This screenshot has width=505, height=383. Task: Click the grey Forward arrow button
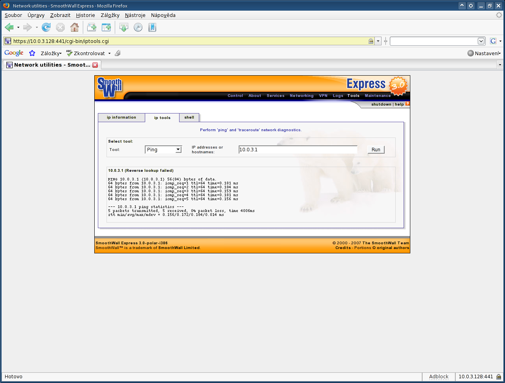(x=27, y=27)
